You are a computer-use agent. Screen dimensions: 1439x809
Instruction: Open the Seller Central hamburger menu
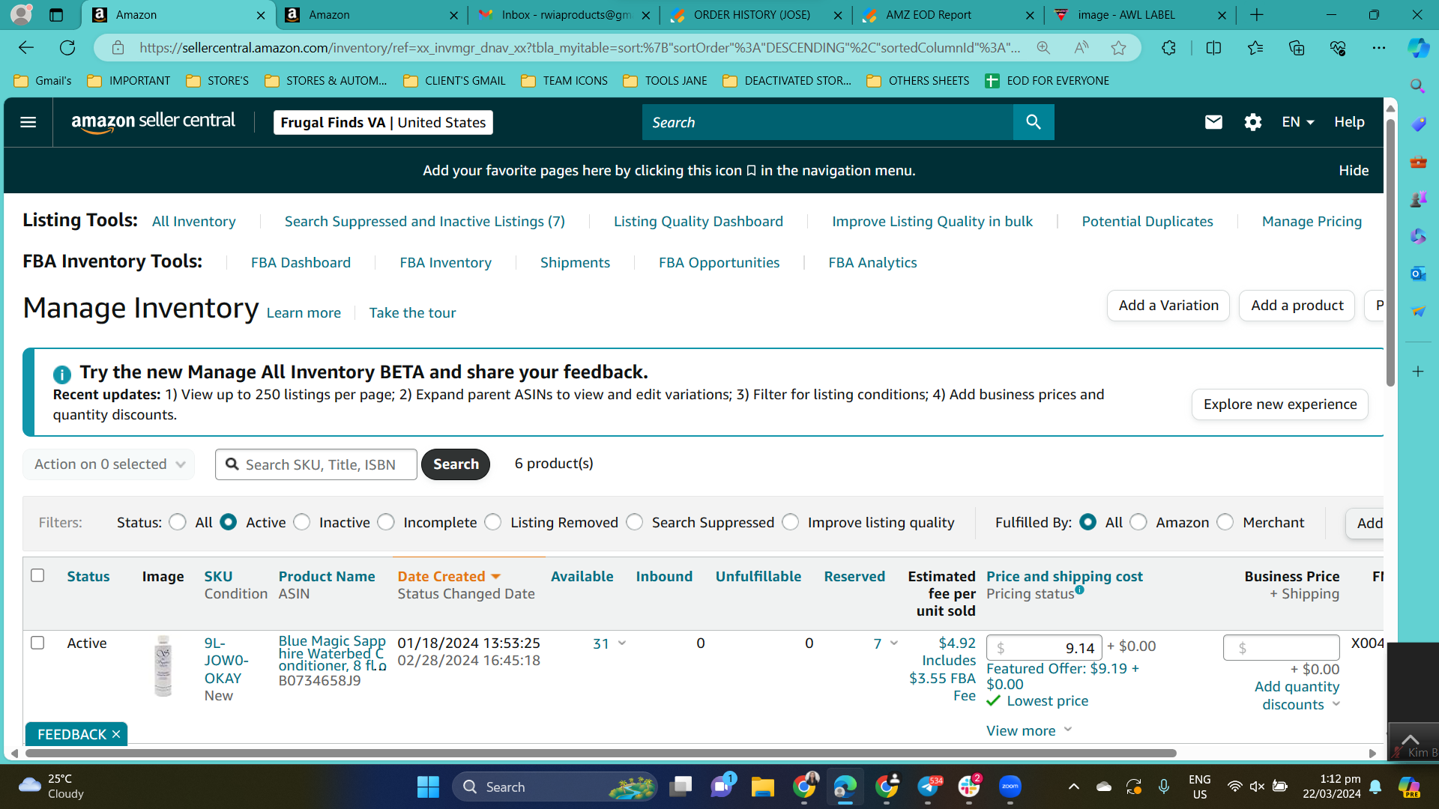[28, 122]
